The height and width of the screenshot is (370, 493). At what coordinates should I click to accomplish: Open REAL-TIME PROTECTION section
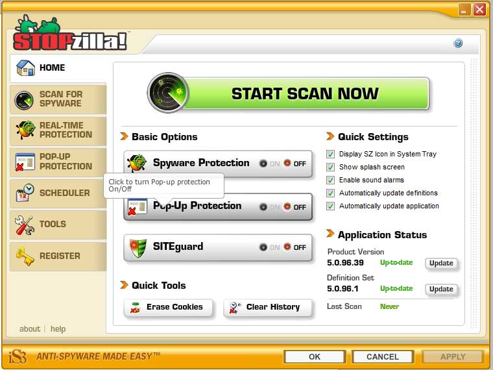point(58,130)
